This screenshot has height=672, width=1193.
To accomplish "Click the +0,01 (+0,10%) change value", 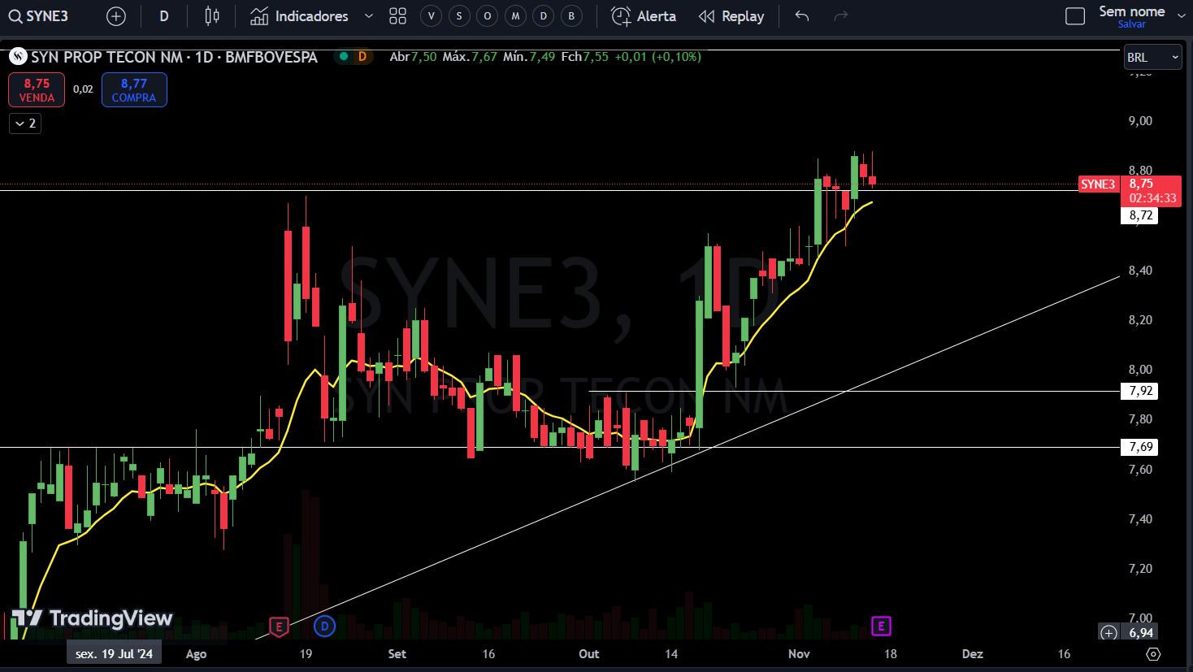I will pyautogui.click(x=657, y=57).
